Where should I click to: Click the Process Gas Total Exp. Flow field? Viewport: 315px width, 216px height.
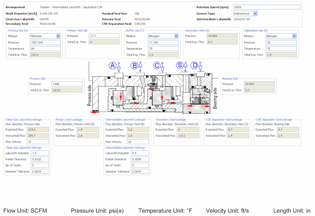click(45, 55)
